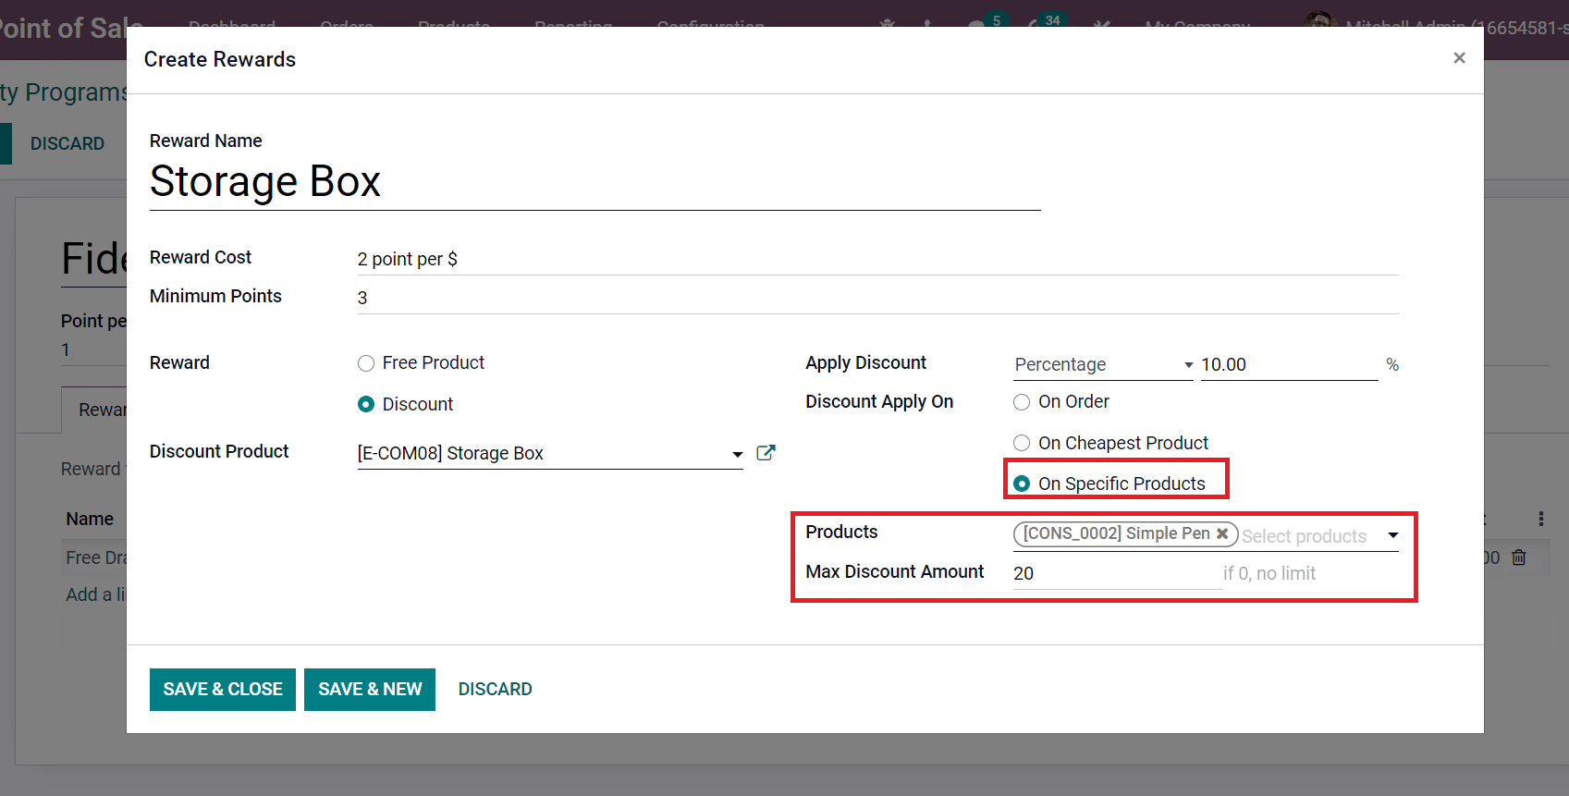Viewport: 1569px width, 796px height.
Task: Click the SAVE & NEW button
Action: (x=370, y=690)
